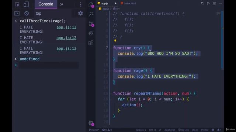
Task: Open first app.js:12 source link
Action: (x=66, y=27)
